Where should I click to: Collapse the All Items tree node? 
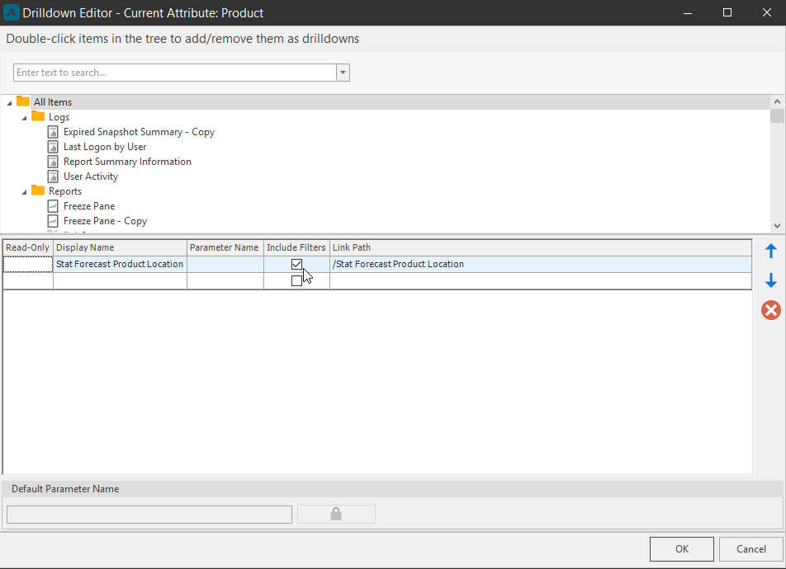click(9, 103)
